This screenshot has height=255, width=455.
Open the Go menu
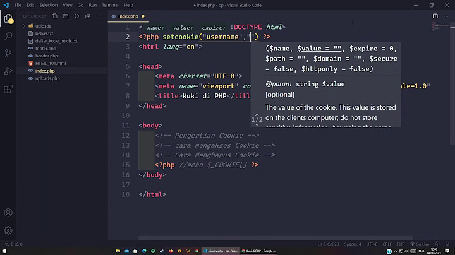80,5
